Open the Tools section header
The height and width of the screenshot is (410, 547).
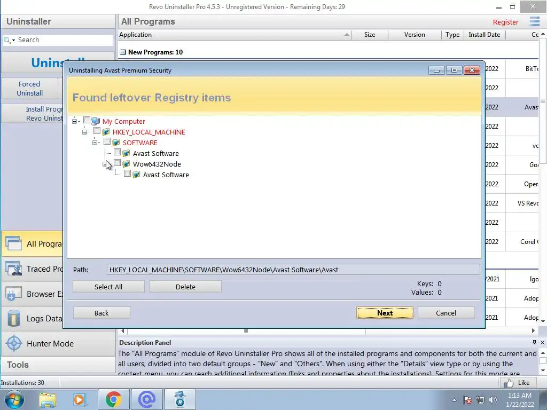click(58, 365)
